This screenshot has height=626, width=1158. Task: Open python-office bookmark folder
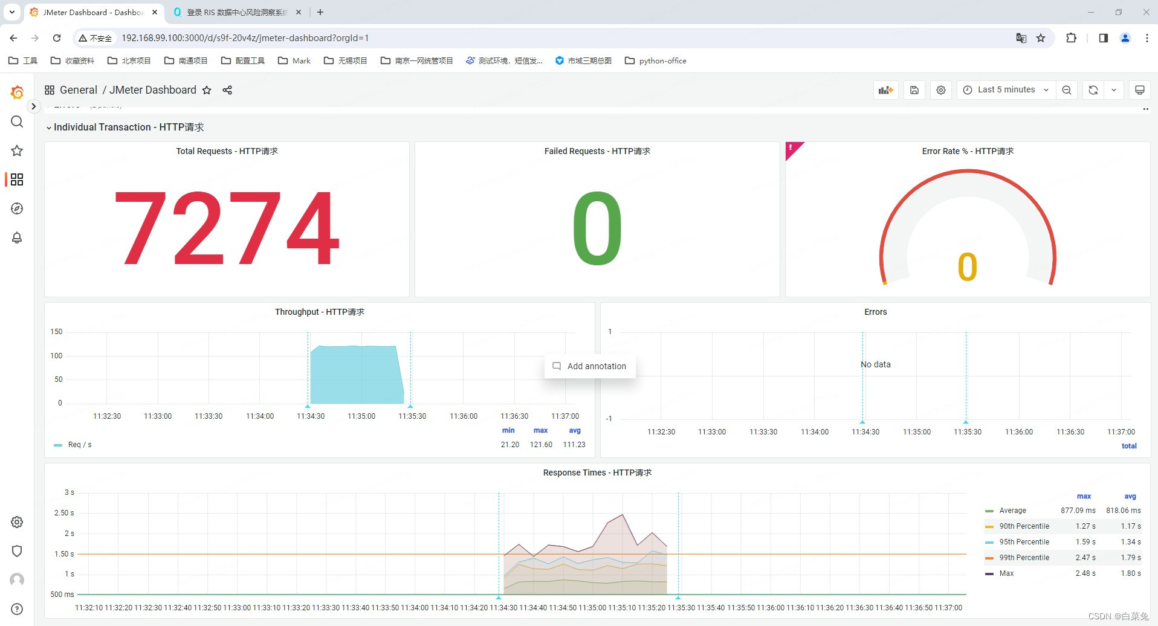(x=656, y=60)
